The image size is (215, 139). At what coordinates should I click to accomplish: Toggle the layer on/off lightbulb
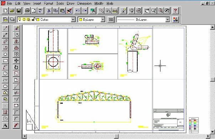pyautogui.click(x=20, y=20)
